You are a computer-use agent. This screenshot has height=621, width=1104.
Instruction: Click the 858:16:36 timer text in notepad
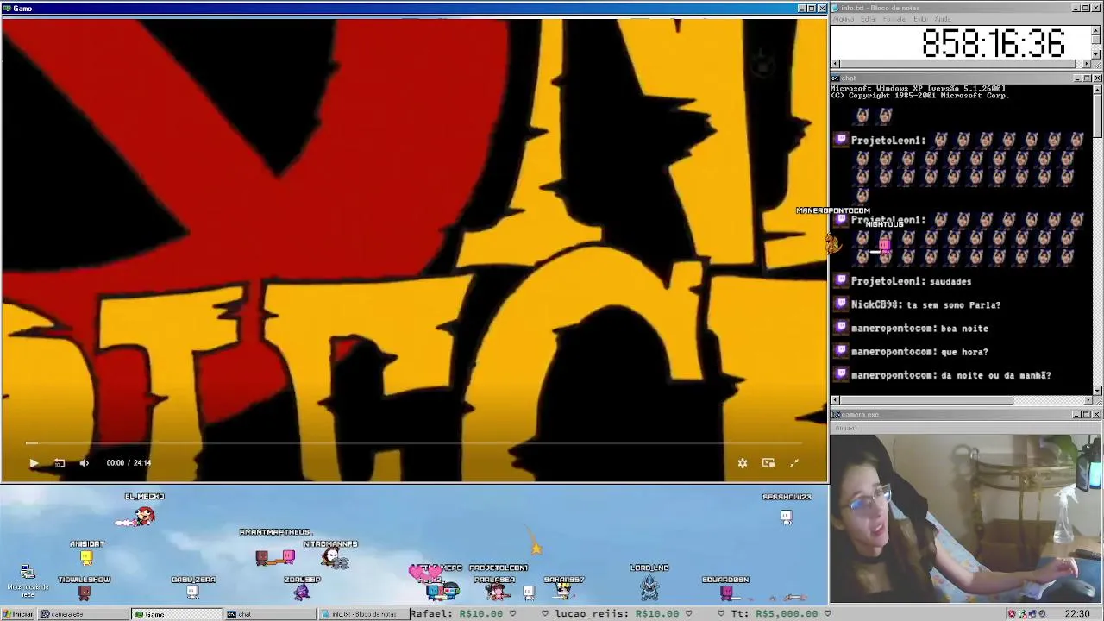pyautogui.click(x=994, y=43)
